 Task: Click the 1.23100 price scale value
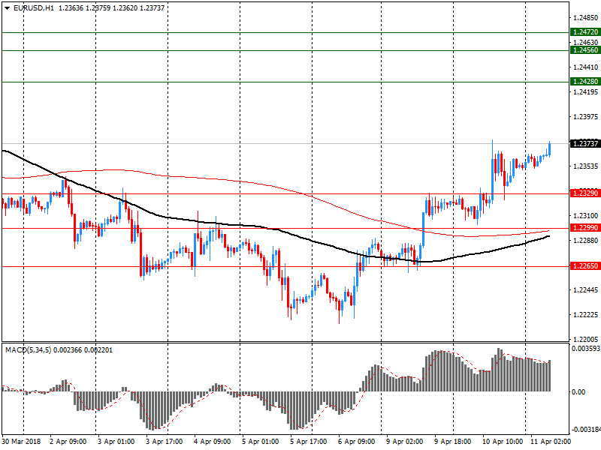[x=585, y=216]
